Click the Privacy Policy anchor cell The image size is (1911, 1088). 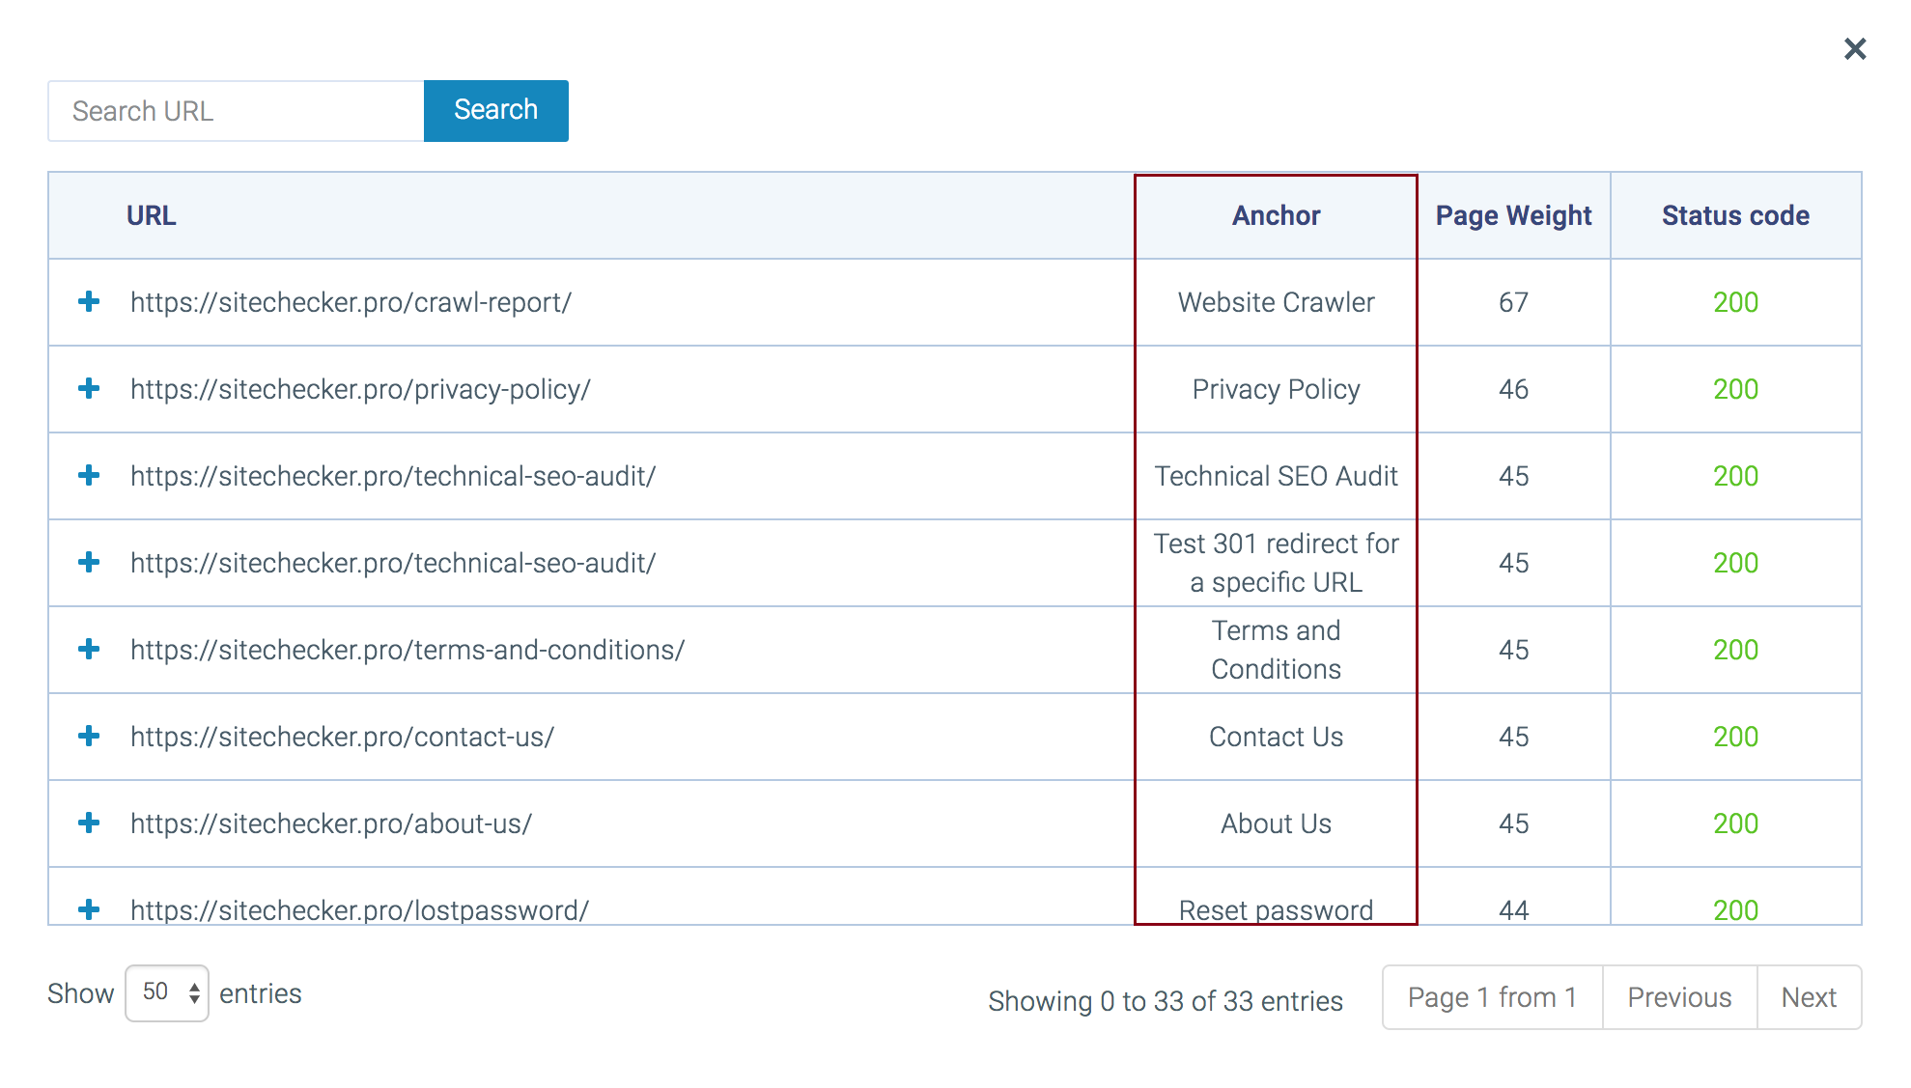click(x=1276, y=389)
